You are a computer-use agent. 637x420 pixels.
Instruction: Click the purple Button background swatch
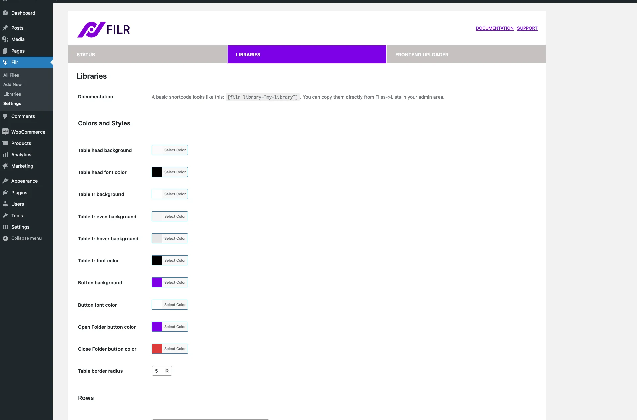156,282
